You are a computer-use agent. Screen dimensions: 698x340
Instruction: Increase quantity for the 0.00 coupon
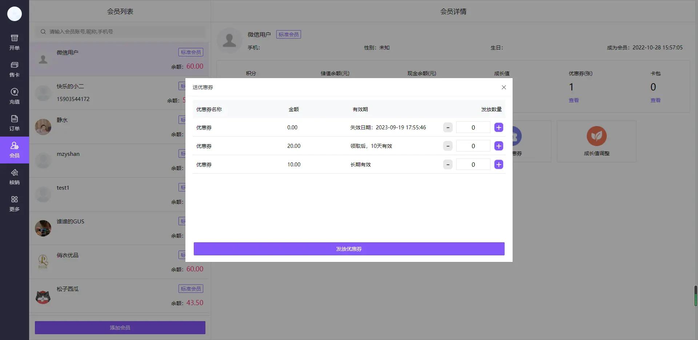click(498, 127)
